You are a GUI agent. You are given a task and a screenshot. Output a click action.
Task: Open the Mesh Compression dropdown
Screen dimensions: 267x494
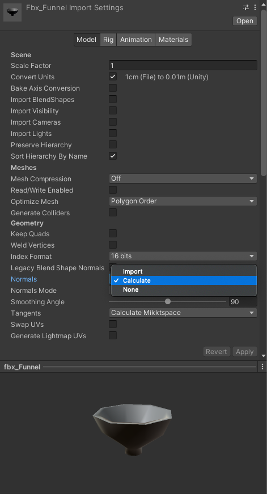[183, 178]
